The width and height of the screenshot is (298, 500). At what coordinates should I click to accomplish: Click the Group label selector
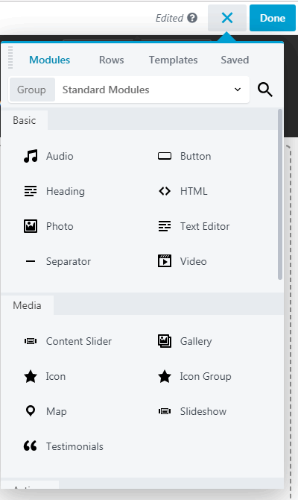(x=32, y=90)
